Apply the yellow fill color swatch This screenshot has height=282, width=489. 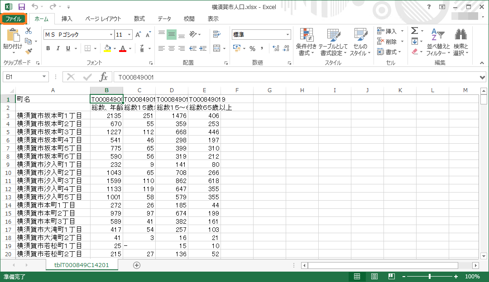coord(107,48)
